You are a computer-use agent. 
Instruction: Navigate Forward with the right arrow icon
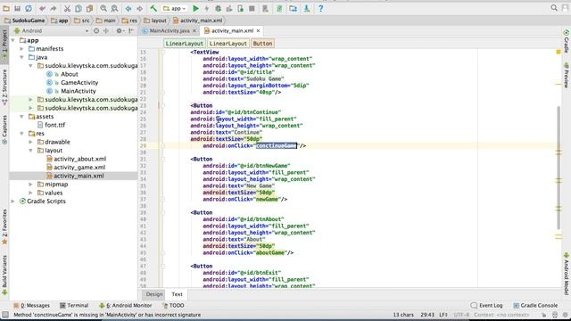pyautogui.click(x=139, y=8)
